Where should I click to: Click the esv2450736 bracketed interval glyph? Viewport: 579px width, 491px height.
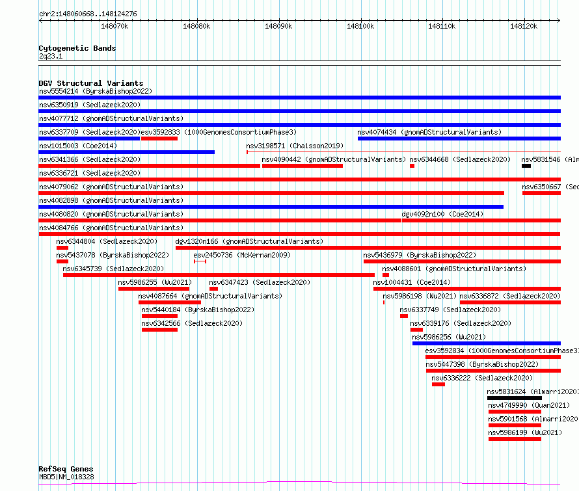[x=200, y=261]
